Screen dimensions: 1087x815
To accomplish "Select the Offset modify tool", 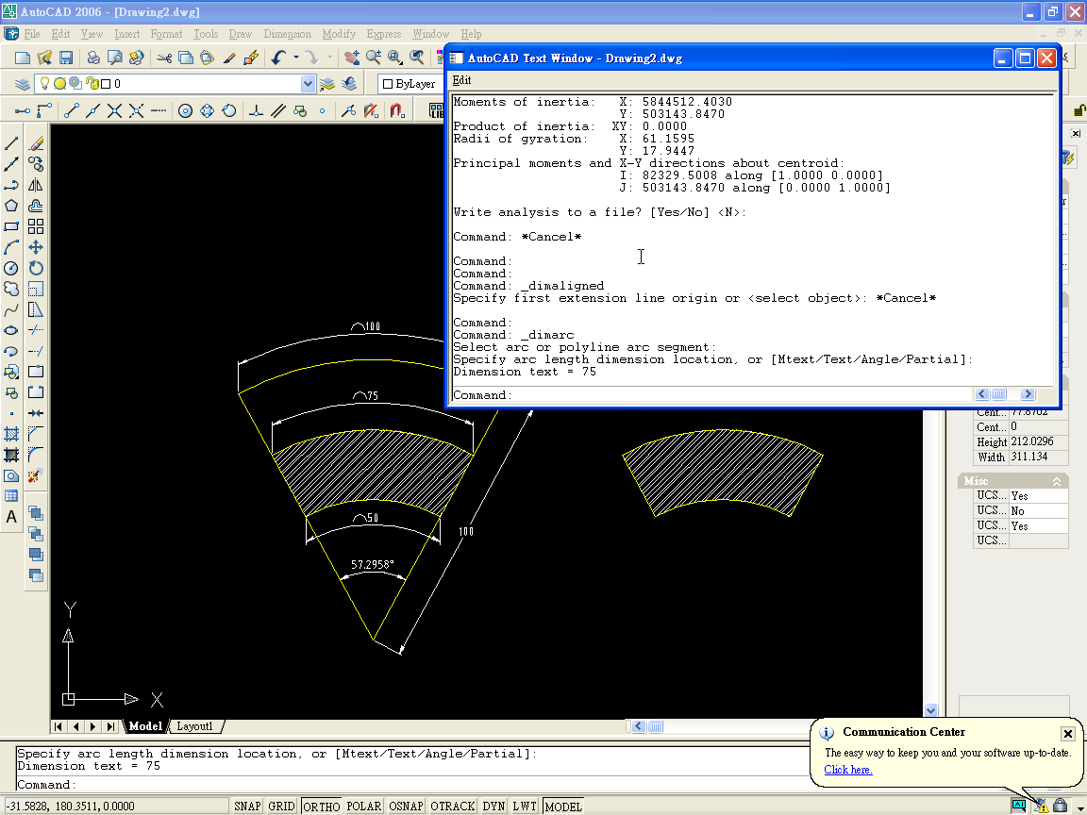I will 36,206.
